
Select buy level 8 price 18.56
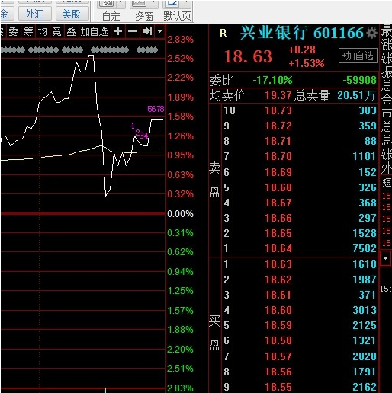click(x=278, y=372)
